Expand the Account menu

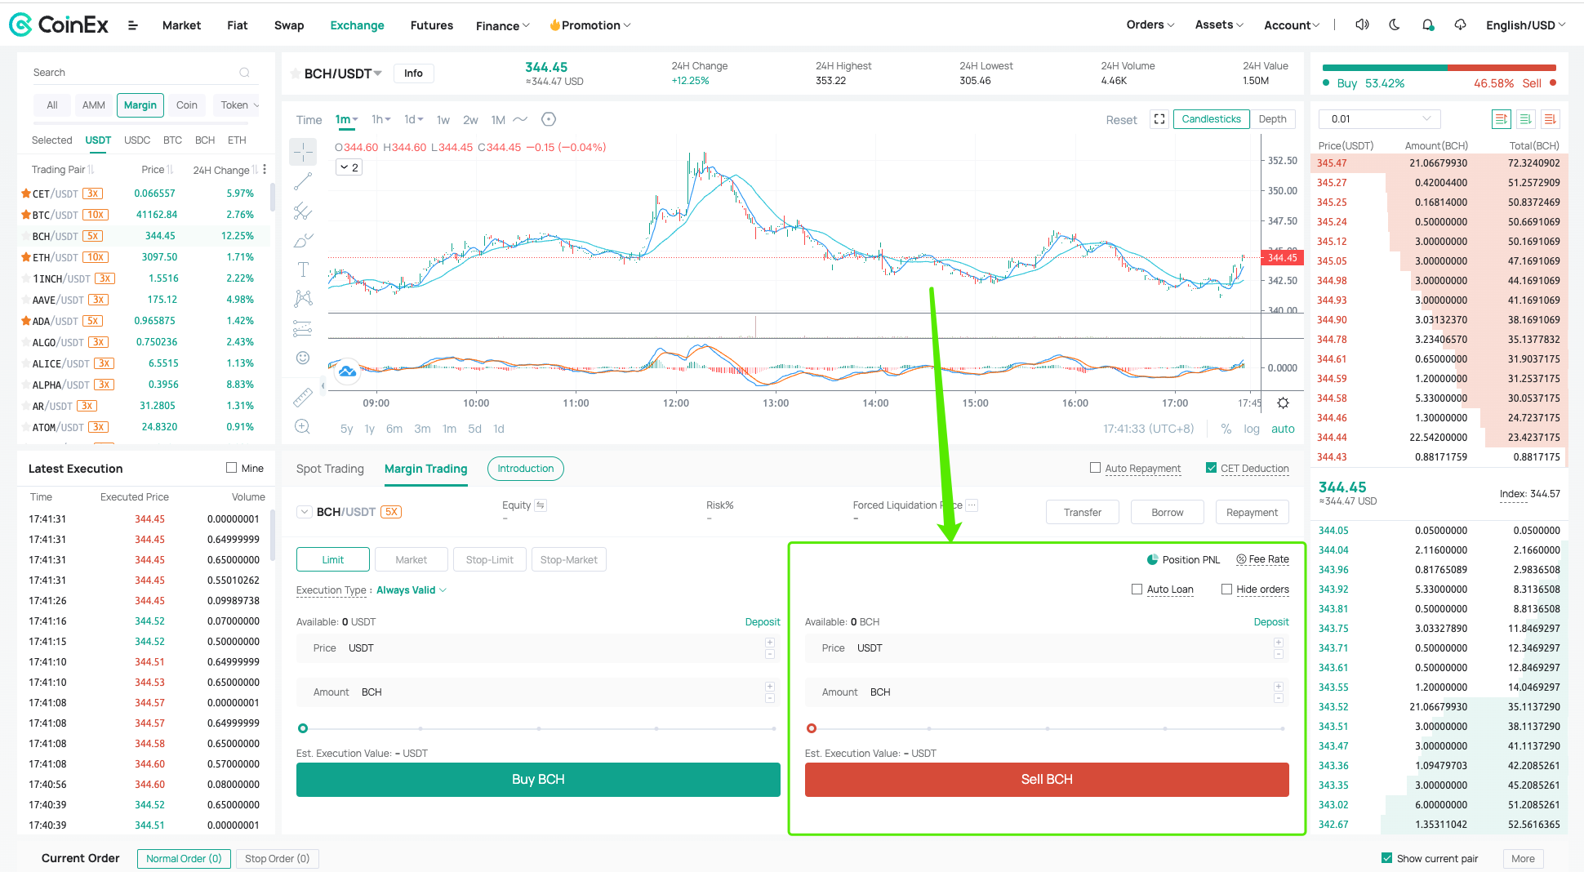[1292, 25]
